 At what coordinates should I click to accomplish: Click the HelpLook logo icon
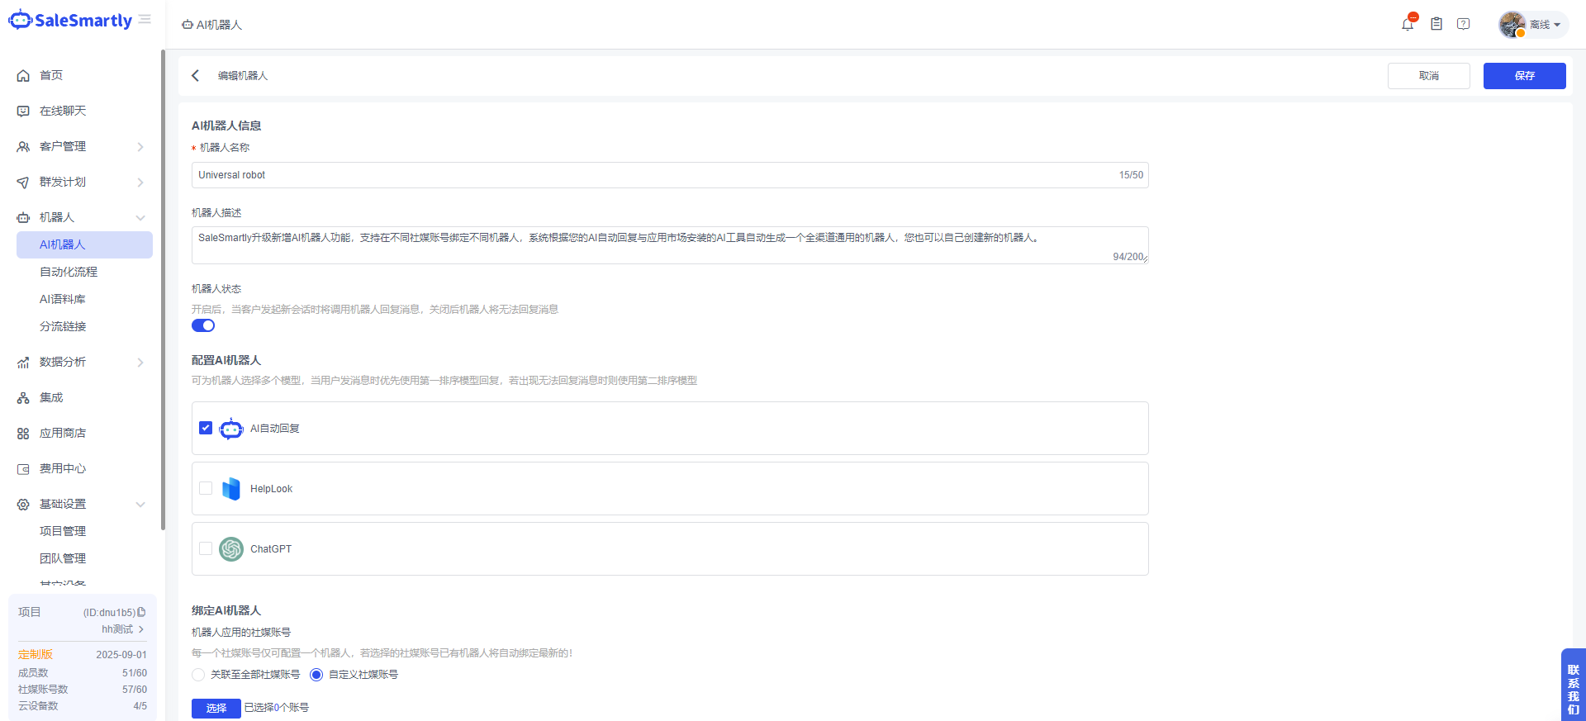[x=231, y=489]
